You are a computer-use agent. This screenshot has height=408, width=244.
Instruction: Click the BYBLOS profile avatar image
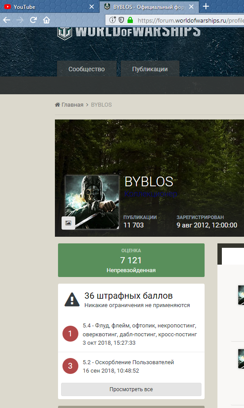pyautogui.click(x=92, y=202)
